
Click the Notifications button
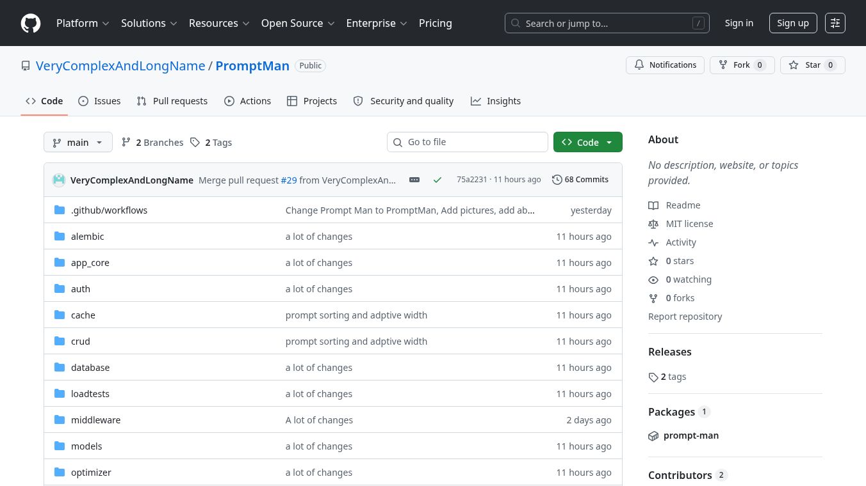click(666, 65)
